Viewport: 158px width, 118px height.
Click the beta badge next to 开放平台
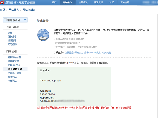[x=33, y=3]
